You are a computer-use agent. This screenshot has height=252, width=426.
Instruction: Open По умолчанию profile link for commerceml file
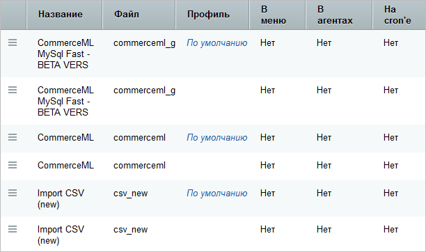click(x=216, y=138)
